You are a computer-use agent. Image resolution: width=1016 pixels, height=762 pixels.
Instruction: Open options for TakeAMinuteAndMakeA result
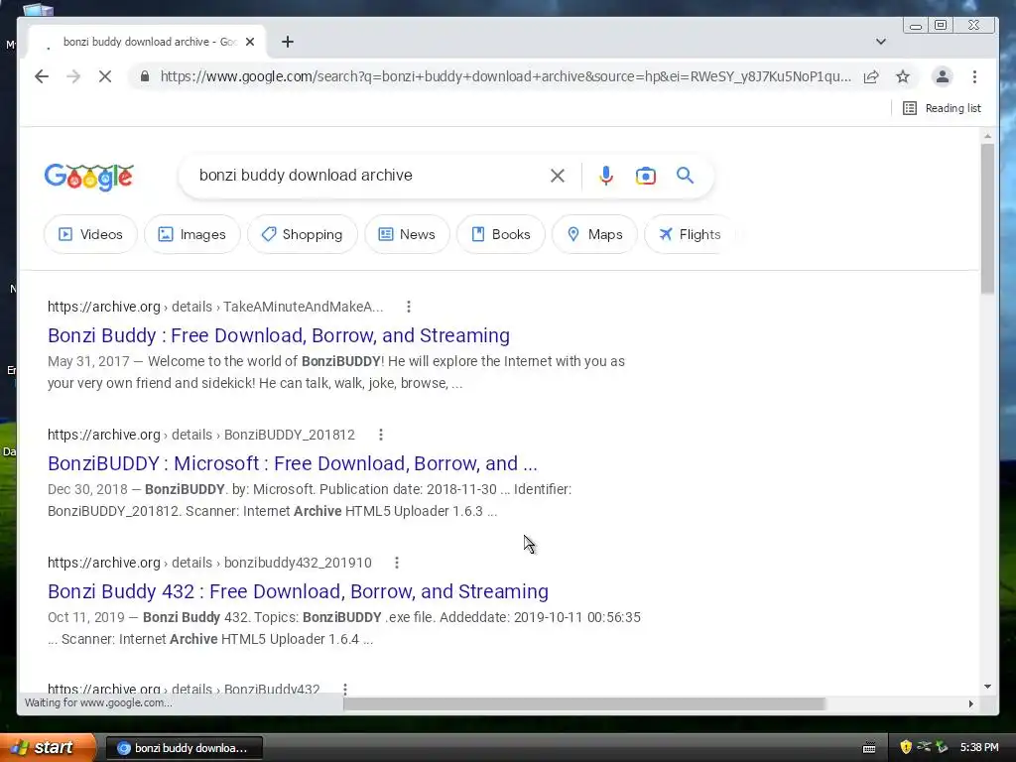(x=408, y=307)
